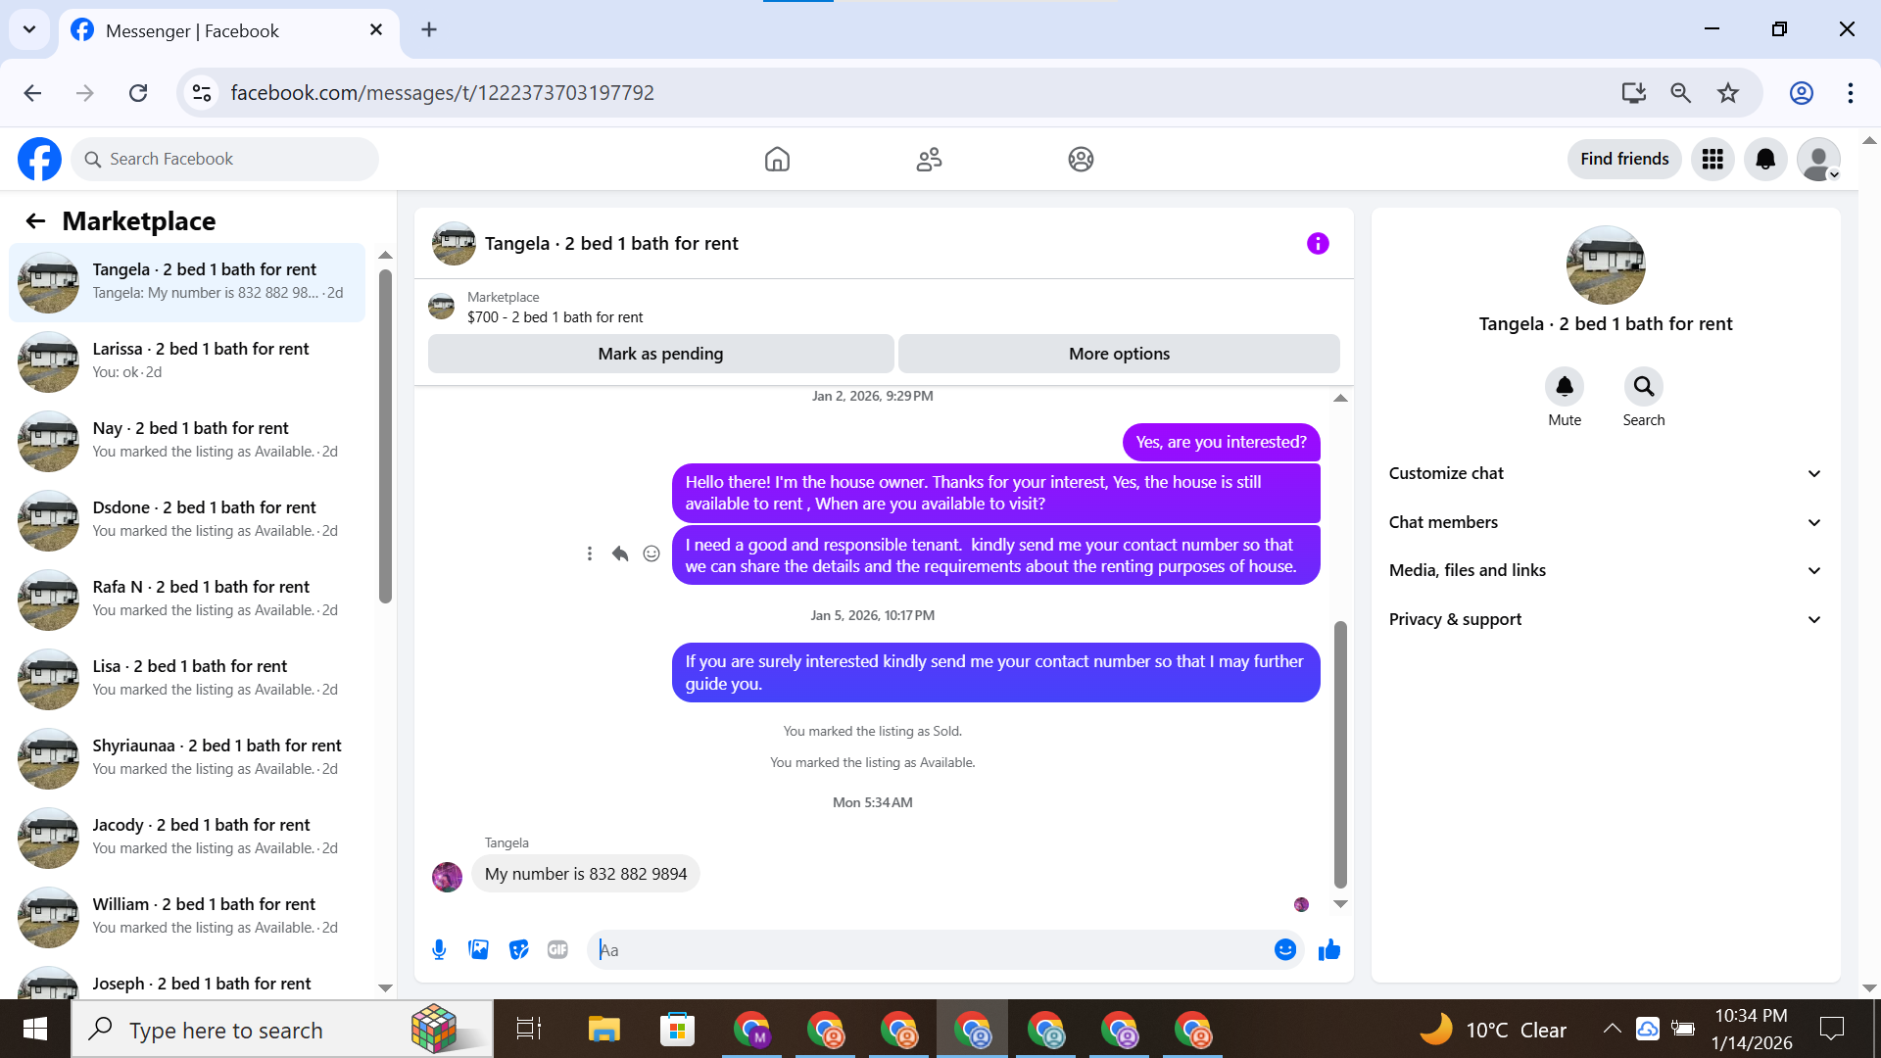Expand Privacy & support section
Screen dimensions: 1881x1058
click(x=1605, y=619)
